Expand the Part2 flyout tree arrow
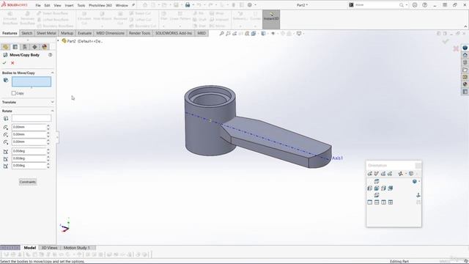Viewport: 469px width, 264px height. tap(59, 41)
